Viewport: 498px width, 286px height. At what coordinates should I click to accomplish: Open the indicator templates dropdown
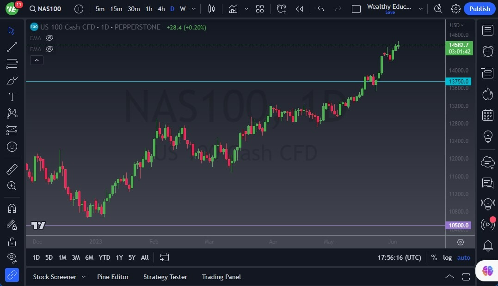pyautogui.click(x=246, y=9)
